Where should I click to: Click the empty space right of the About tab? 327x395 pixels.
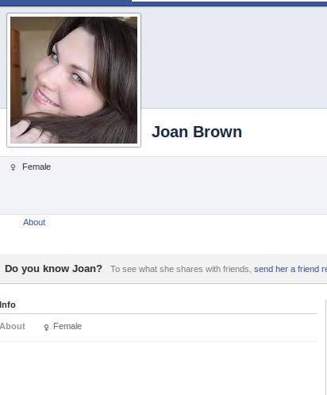tap(185, 222)
